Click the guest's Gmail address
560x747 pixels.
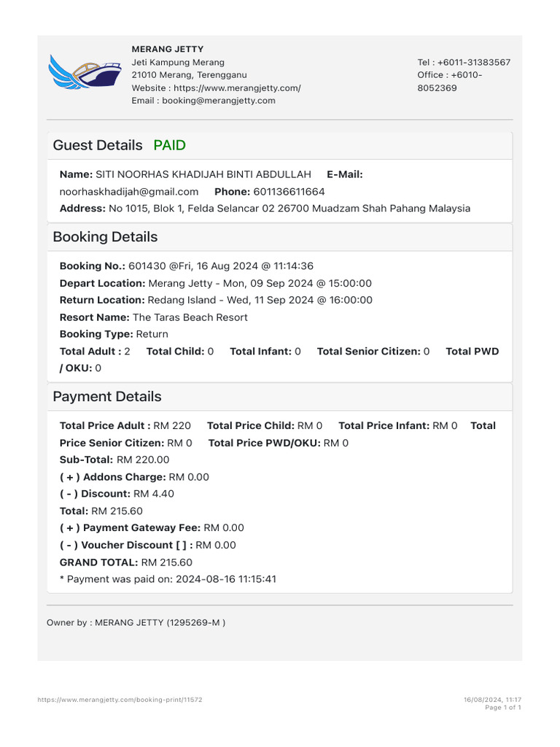129,191
